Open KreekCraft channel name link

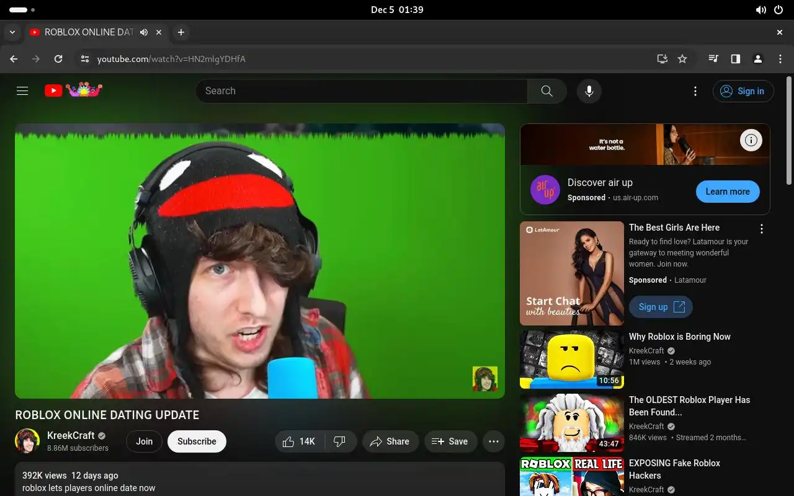71,435
